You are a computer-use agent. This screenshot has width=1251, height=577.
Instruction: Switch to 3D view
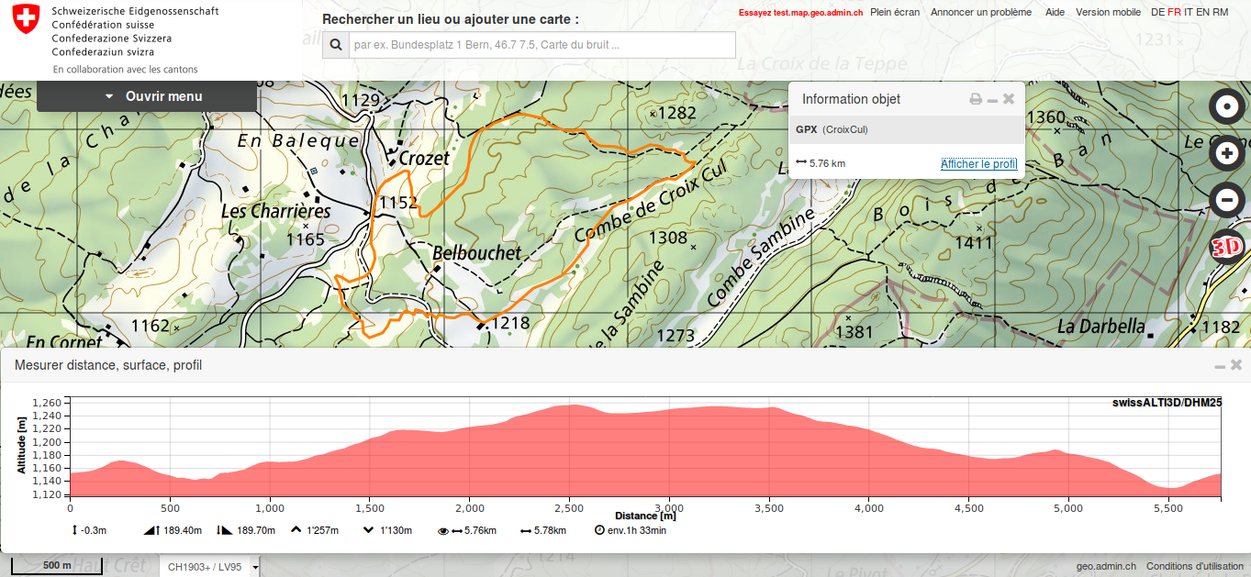coord(1226,247)
